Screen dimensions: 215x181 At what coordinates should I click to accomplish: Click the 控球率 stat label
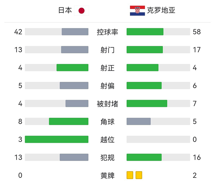[107, 32]
